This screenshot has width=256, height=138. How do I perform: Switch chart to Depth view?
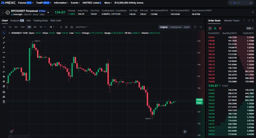click(187, 27)
